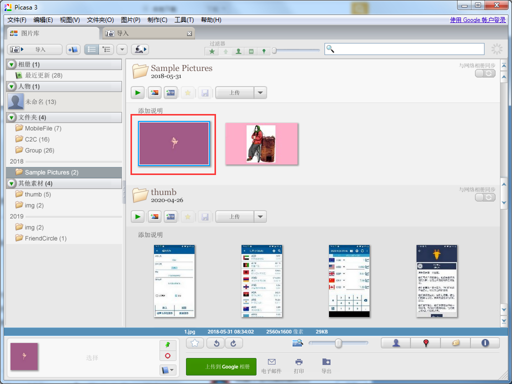Toggle flat folder view in the toolbar
Image resolution: width=512 pixels, height=384 pixels.
93,49
